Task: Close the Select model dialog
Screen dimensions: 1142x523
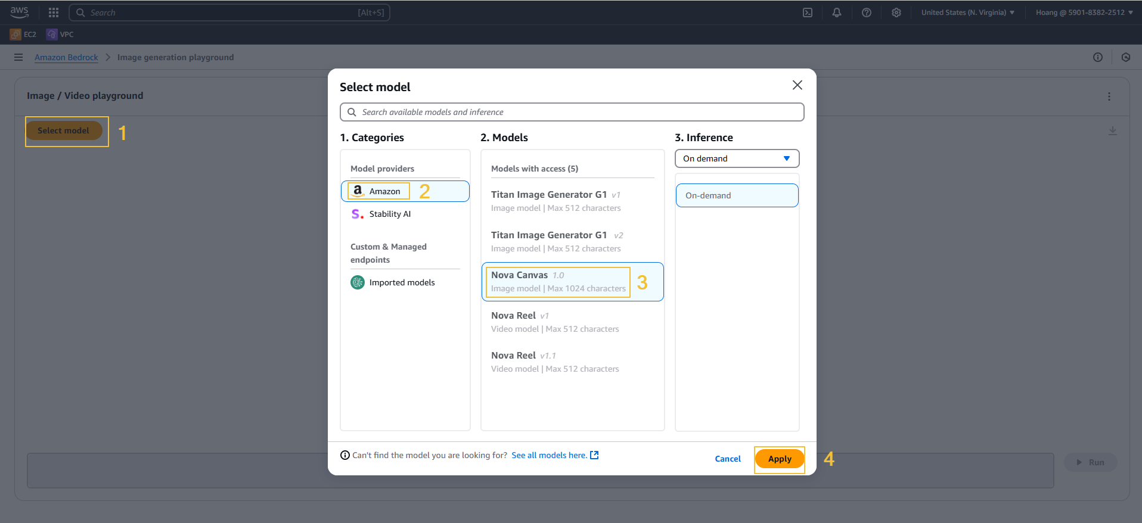Action: coord(797,85)
